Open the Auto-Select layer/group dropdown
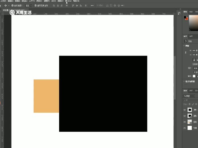This screenshot has width=198, height=148. pos(28,6)
